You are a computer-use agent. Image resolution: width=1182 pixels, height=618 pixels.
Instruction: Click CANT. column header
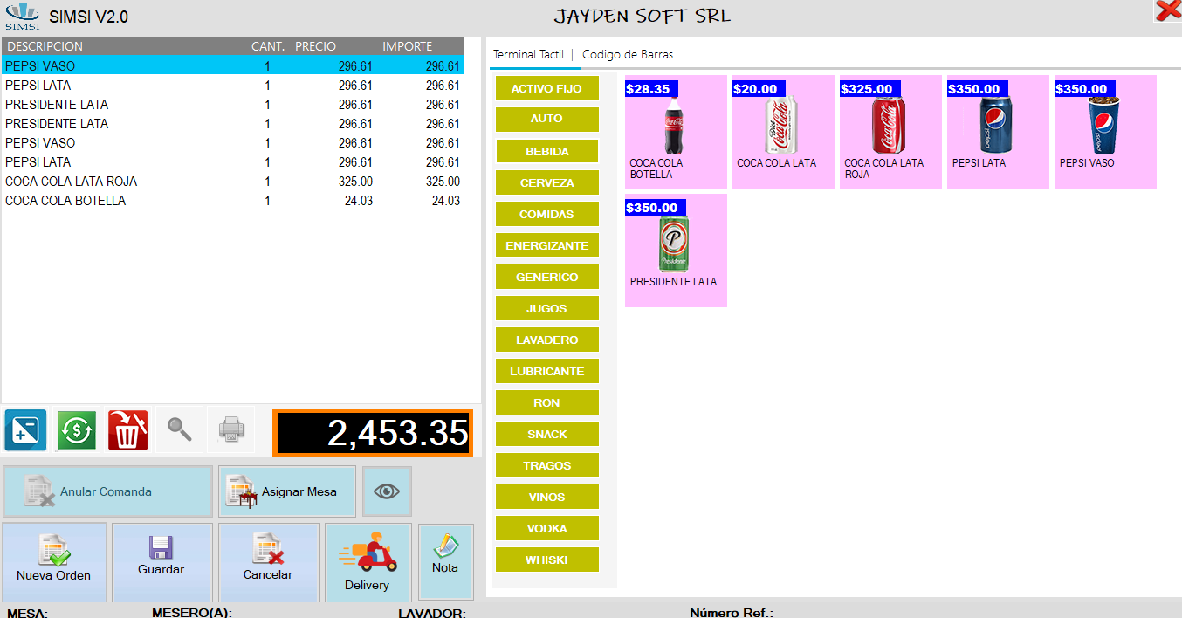click(266, 46)
